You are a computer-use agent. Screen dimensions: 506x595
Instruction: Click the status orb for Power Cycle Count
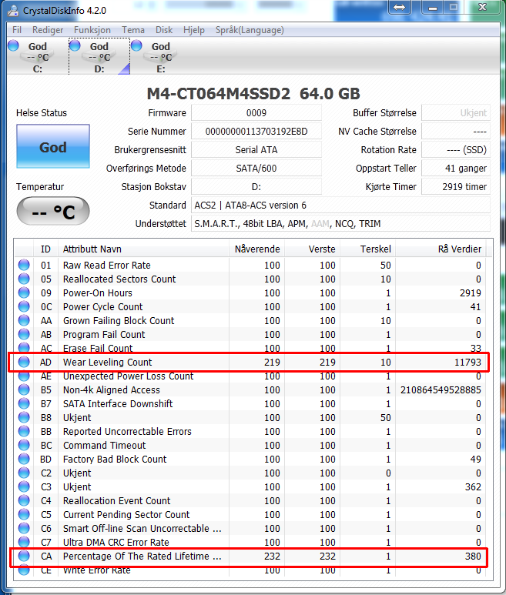click(x=24, y=306)
